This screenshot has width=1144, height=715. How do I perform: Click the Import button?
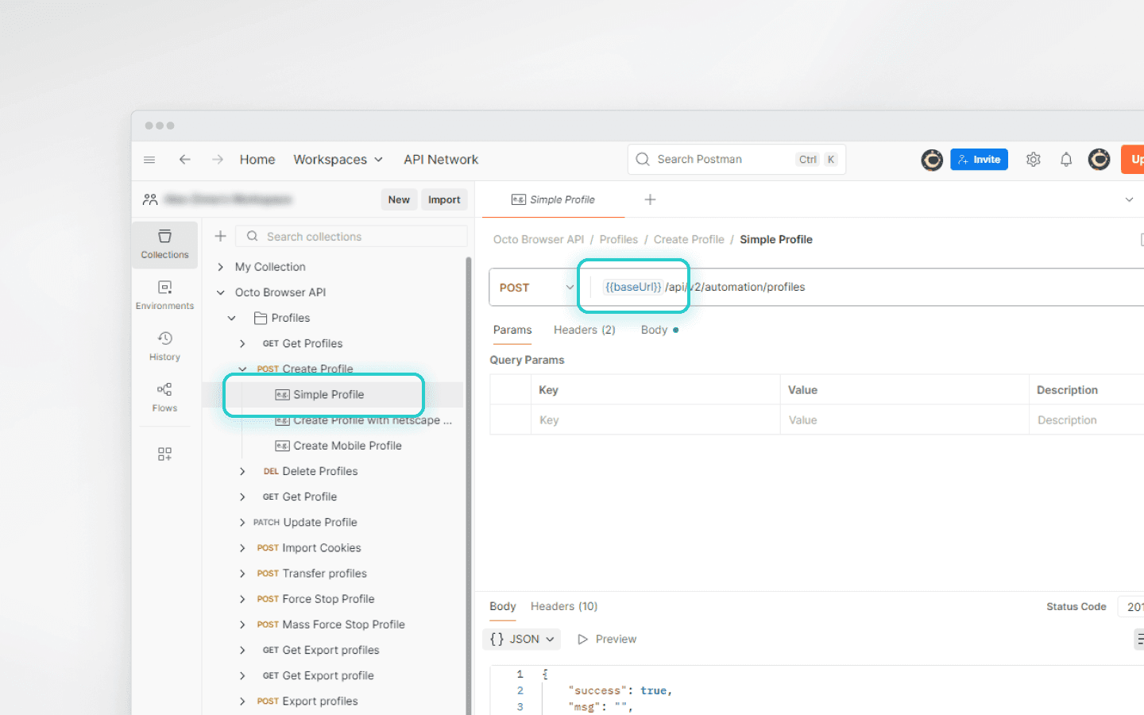[444, 199]
